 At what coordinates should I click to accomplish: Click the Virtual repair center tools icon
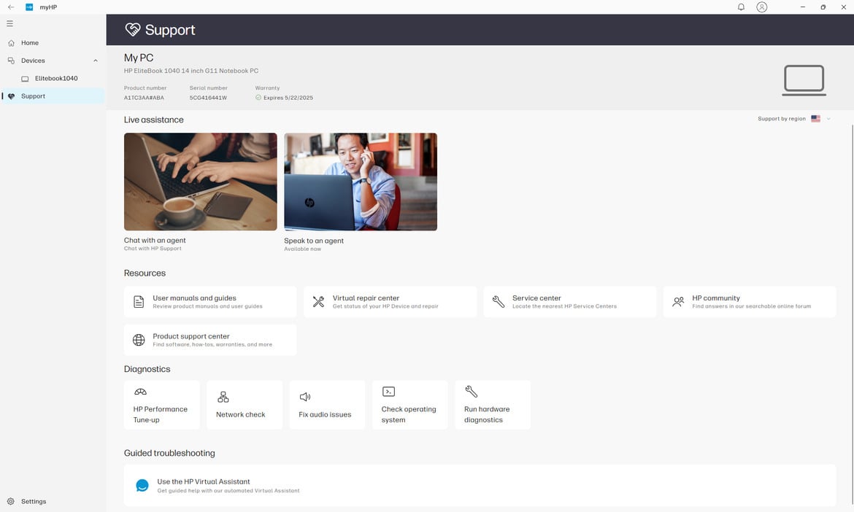click(x=319, y=301)
